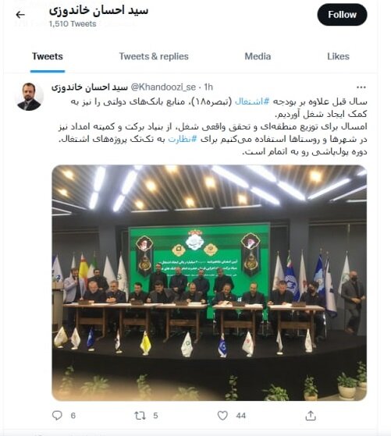The width and height of the screenshot is (391, 436).
Task: Share the tweet via the share icon
Action: click(311, 416)
